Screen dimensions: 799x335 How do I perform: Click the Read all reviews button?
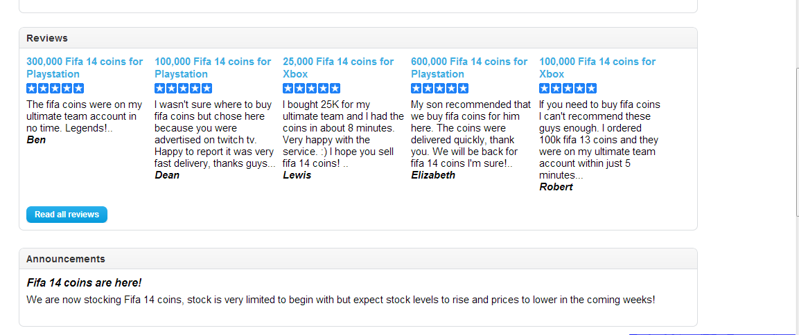click(67, 215)
